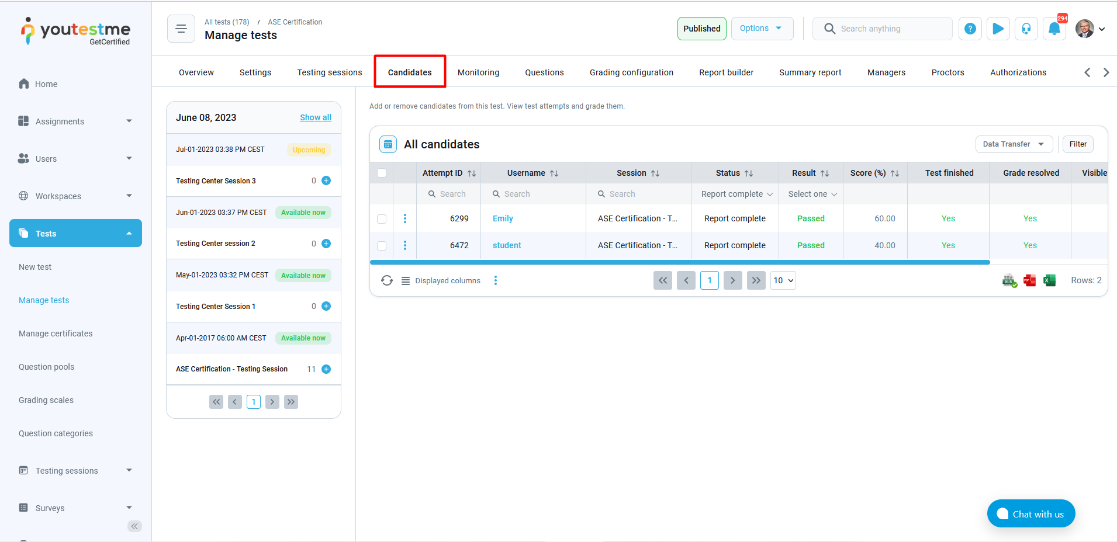The height and width of the screenshot is (542, 1117).
Task: Open support via the headset icon
Action: coord(1026,29)
